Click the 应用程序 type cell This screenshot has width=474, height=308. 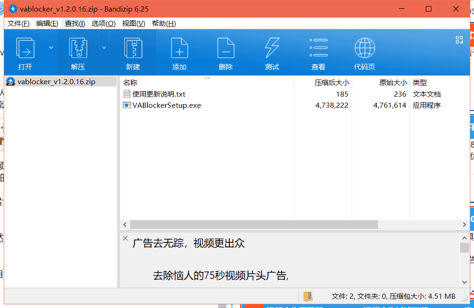[427, 105]
